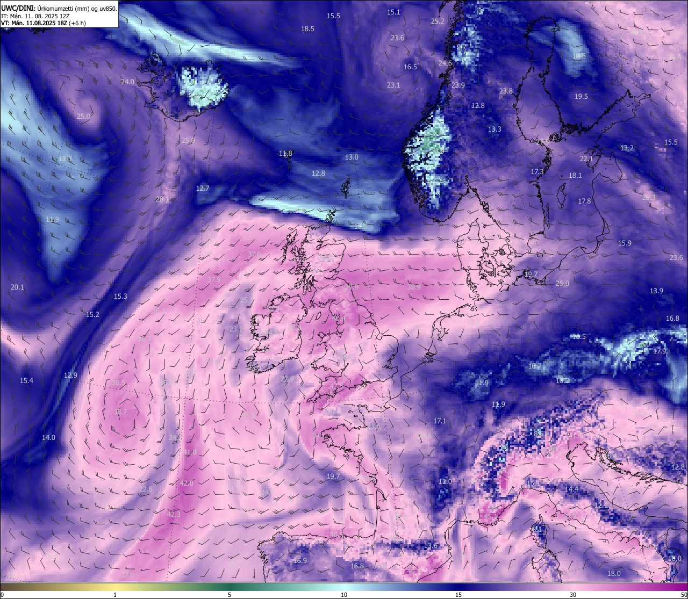Viewport: 688px width, 599px height.
Task: Click the 37.9 value northwest of Ireland
Action: point(214,280)
